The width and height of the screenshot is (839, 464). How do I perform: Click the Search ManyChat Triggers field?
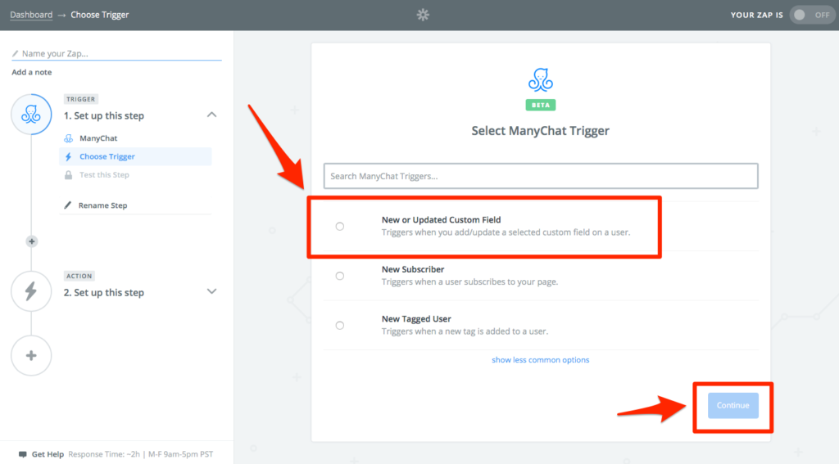[541, 176]
